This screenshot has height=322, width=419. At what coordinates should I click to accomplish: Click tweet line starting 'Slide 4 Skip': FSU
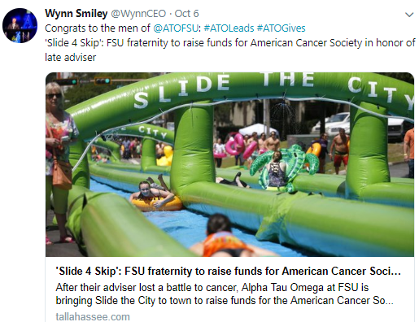(x=230, y=43)
